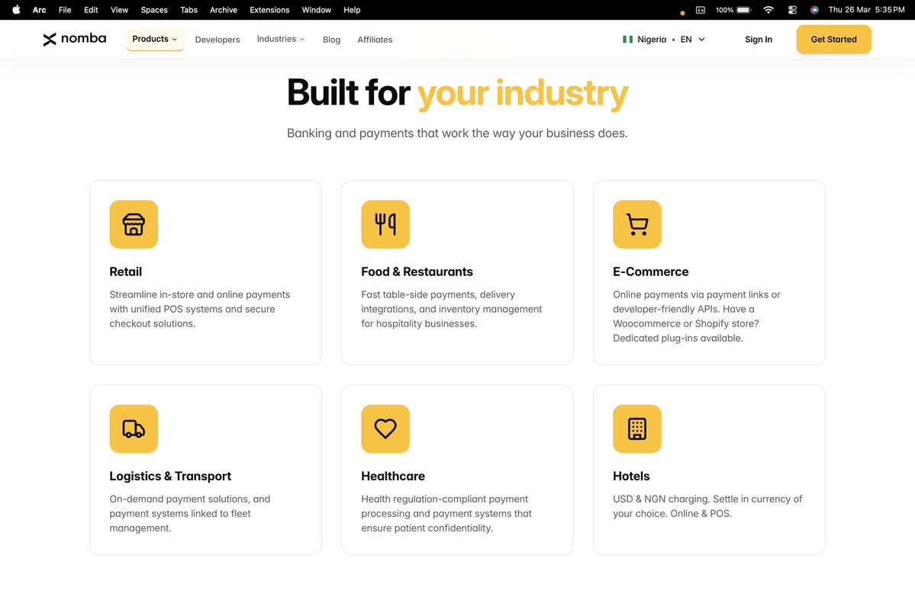Open the Window menu
The width and height of the screenshot is (915, 594).
tap(316, 10)
